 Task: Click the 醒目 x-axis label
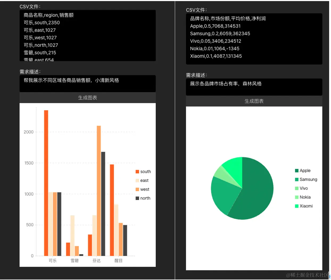[x=118, y=261]
